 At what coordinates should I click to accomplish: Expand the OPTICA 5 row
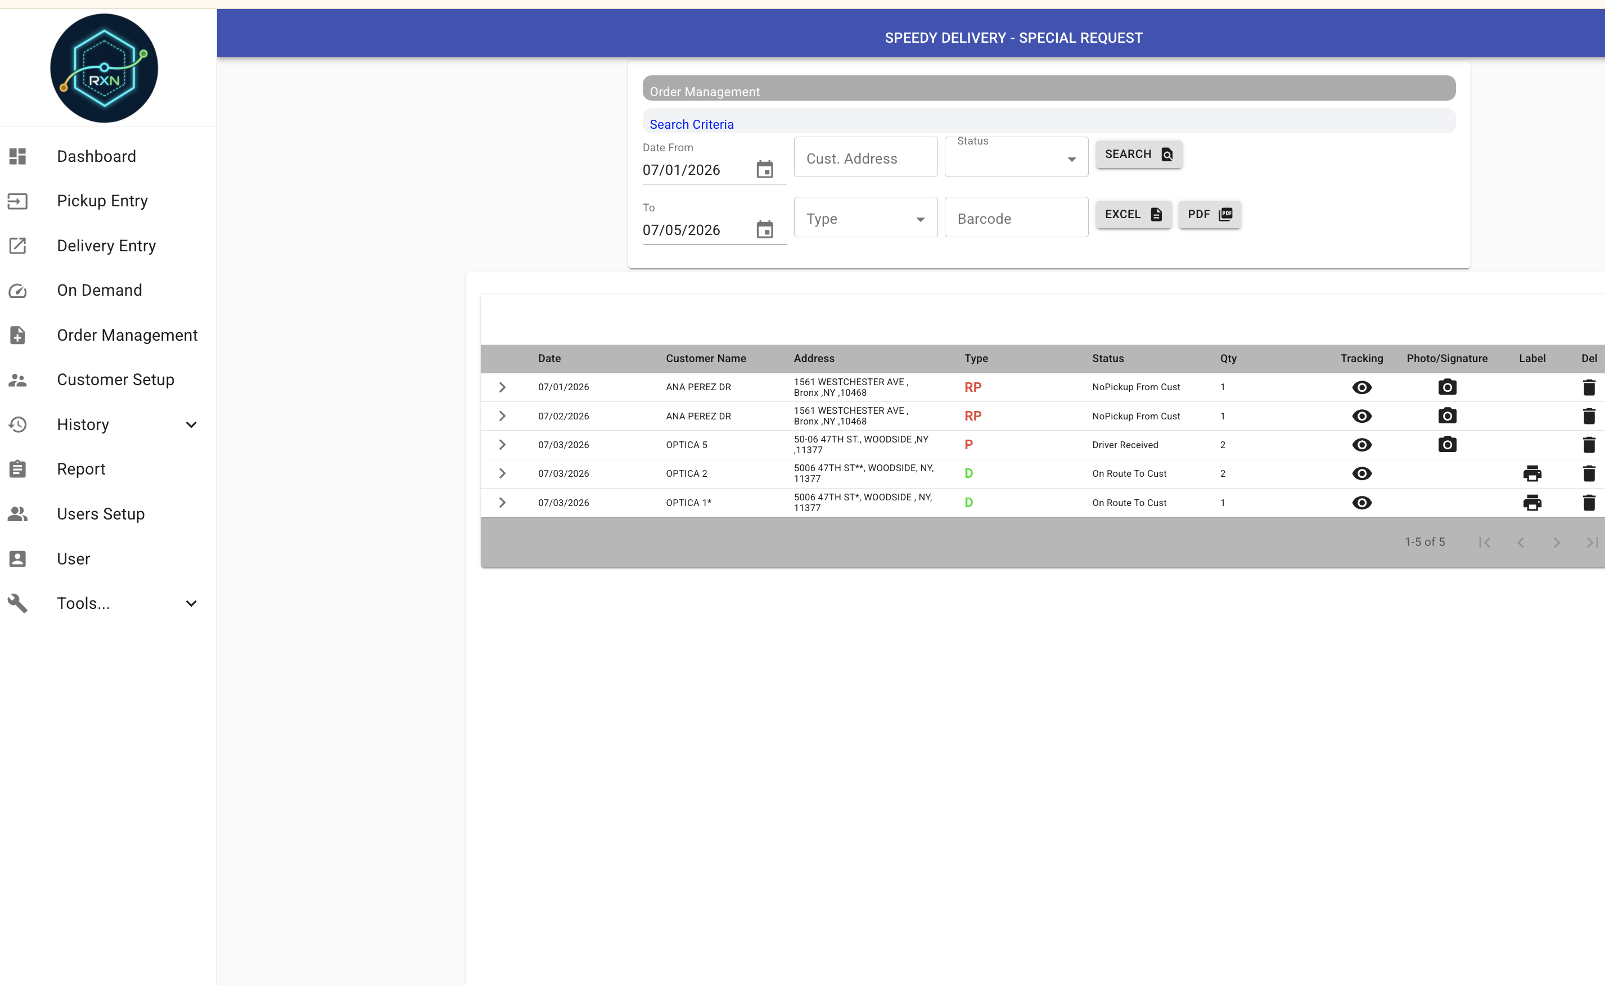click(x=502, y=444)
